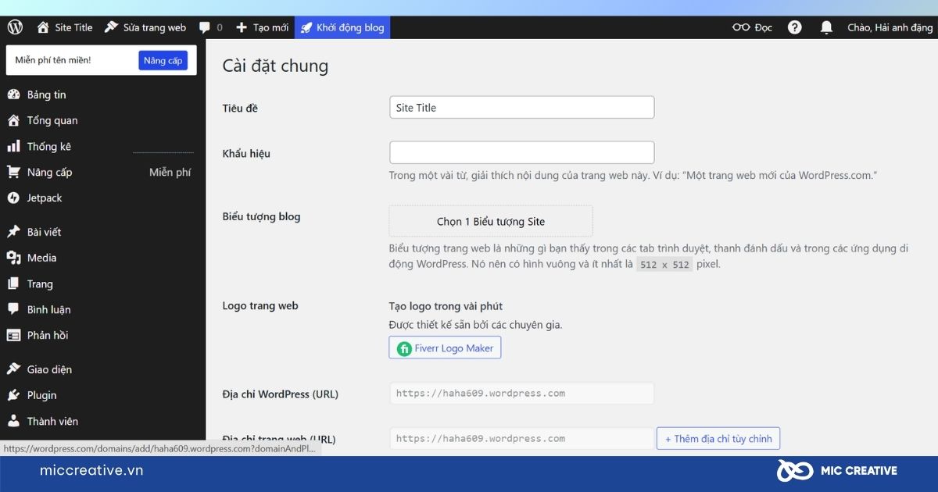This screenshot has width=938, height=492.
Task: Click the Bài viết pin icon
Action: [13, 232]
